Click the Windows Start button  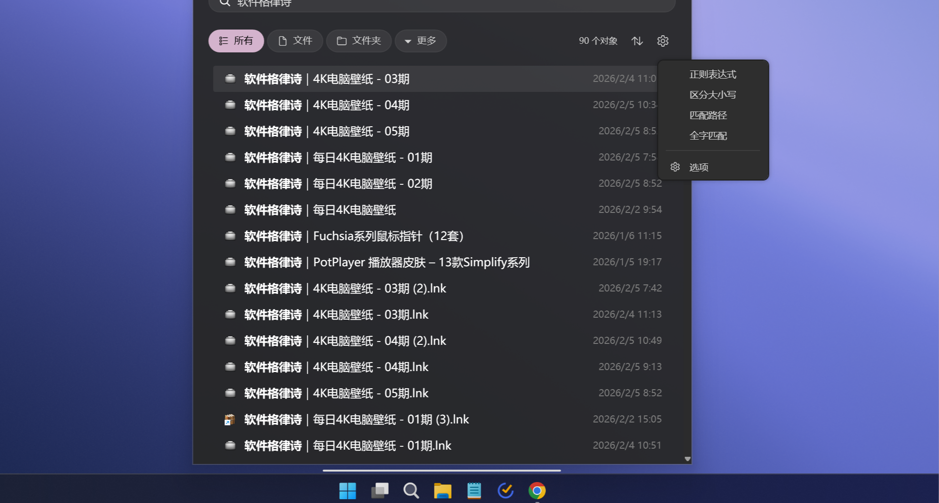[348, 490]
